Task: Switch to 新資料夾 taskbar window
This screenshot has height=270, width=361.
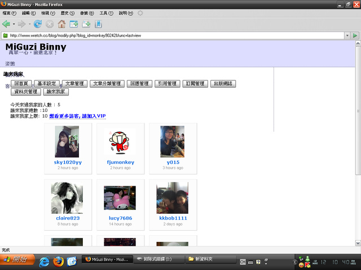Action: click(x=211, y=259)
